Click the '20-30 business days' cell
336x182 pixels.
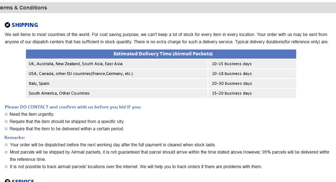coord(252,83)
